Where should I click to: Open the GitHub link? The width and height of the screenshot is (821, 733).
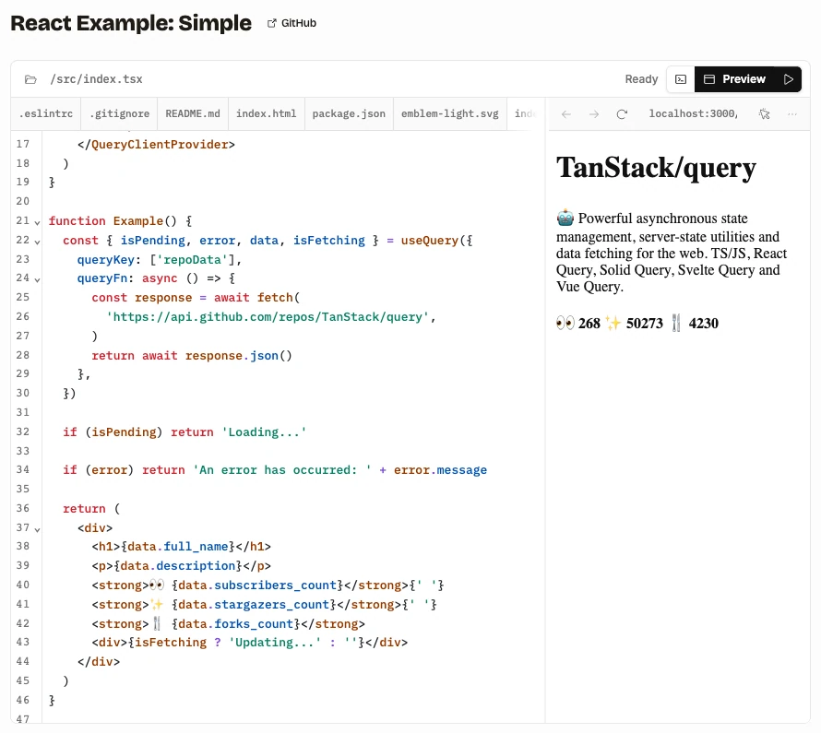click(292, 23)
